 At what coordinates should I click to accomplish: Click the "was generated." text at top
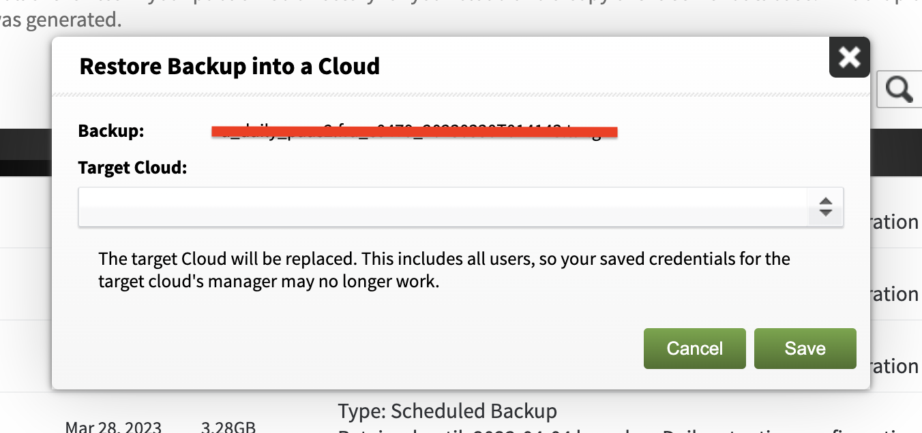click(60, 20)
